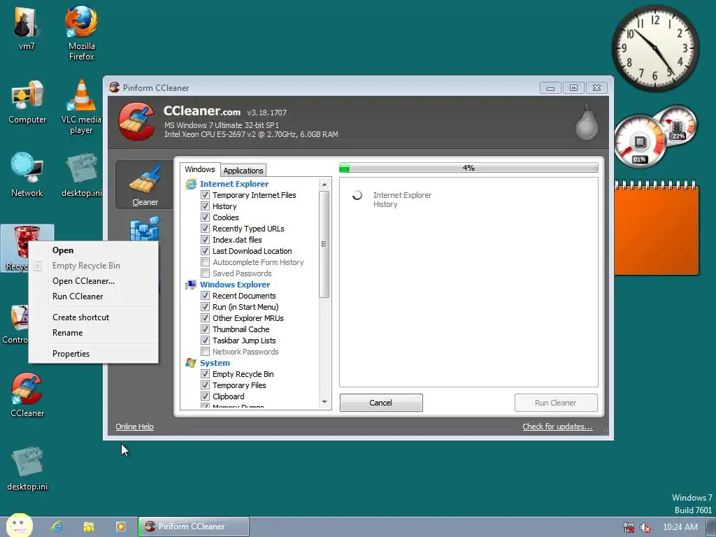The image size is (716, 537).
Task: Open the Online Help link
Action: coord(134,427)
